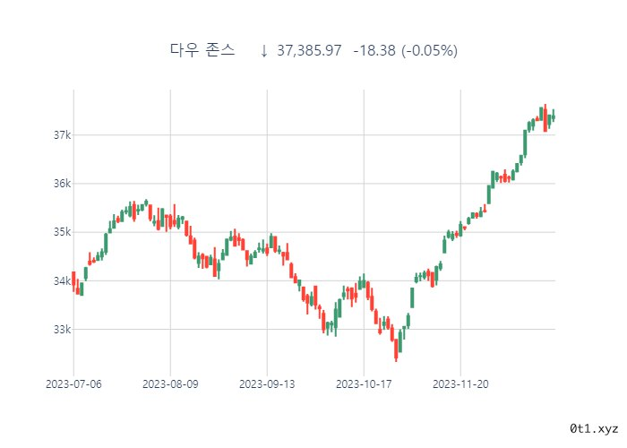Screen dimensions: 627x448
Task: Click the 2023-08-09 date label
Action: (170, 384)
